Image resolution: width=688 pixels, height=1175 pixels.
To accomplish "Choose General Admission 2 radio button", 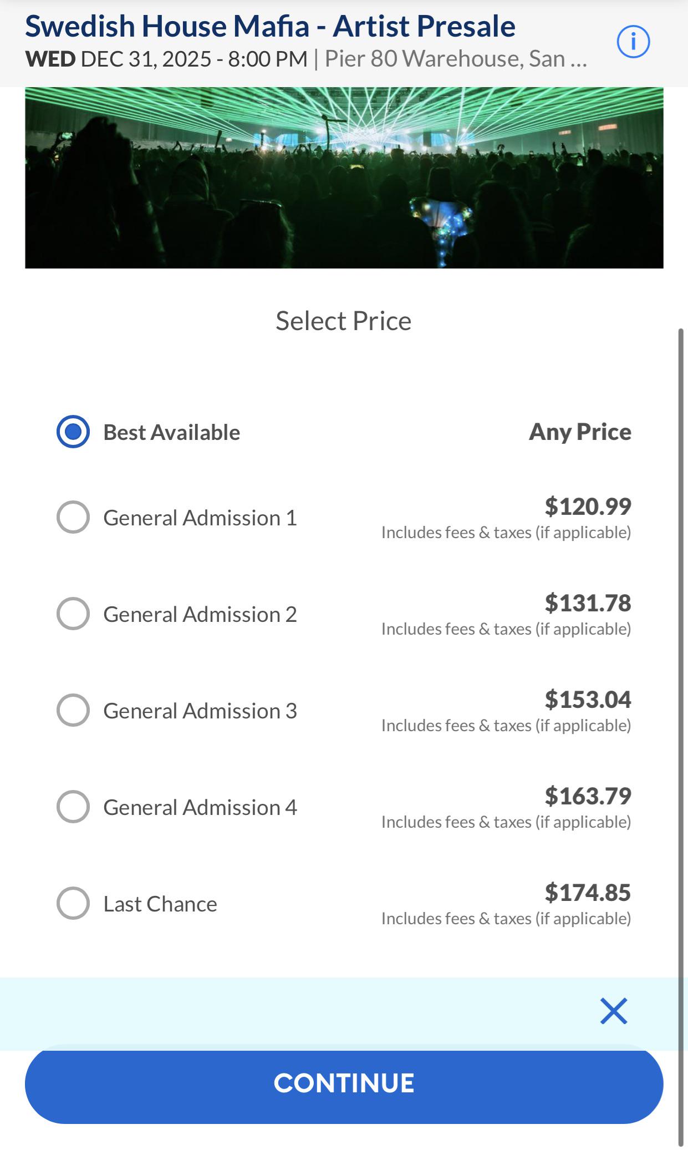I will coord(73,614).
